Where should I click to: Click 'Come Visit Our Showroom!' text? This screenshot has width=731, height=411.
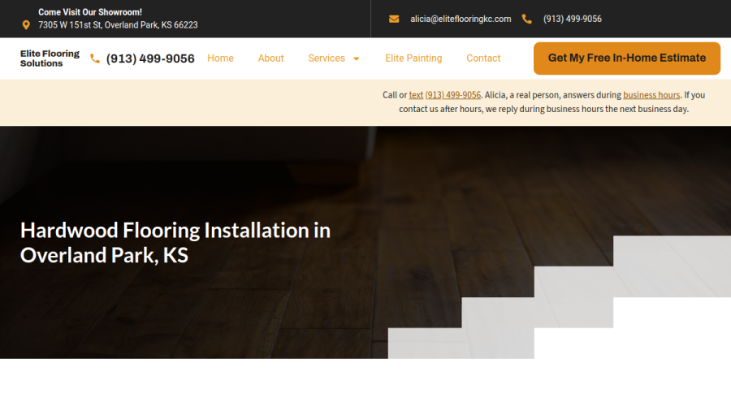click(90, 12)
